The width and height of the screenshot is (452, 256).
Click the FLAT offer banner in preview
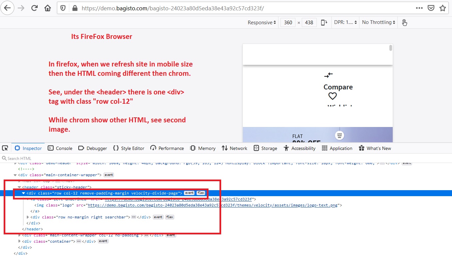(318, 135)
